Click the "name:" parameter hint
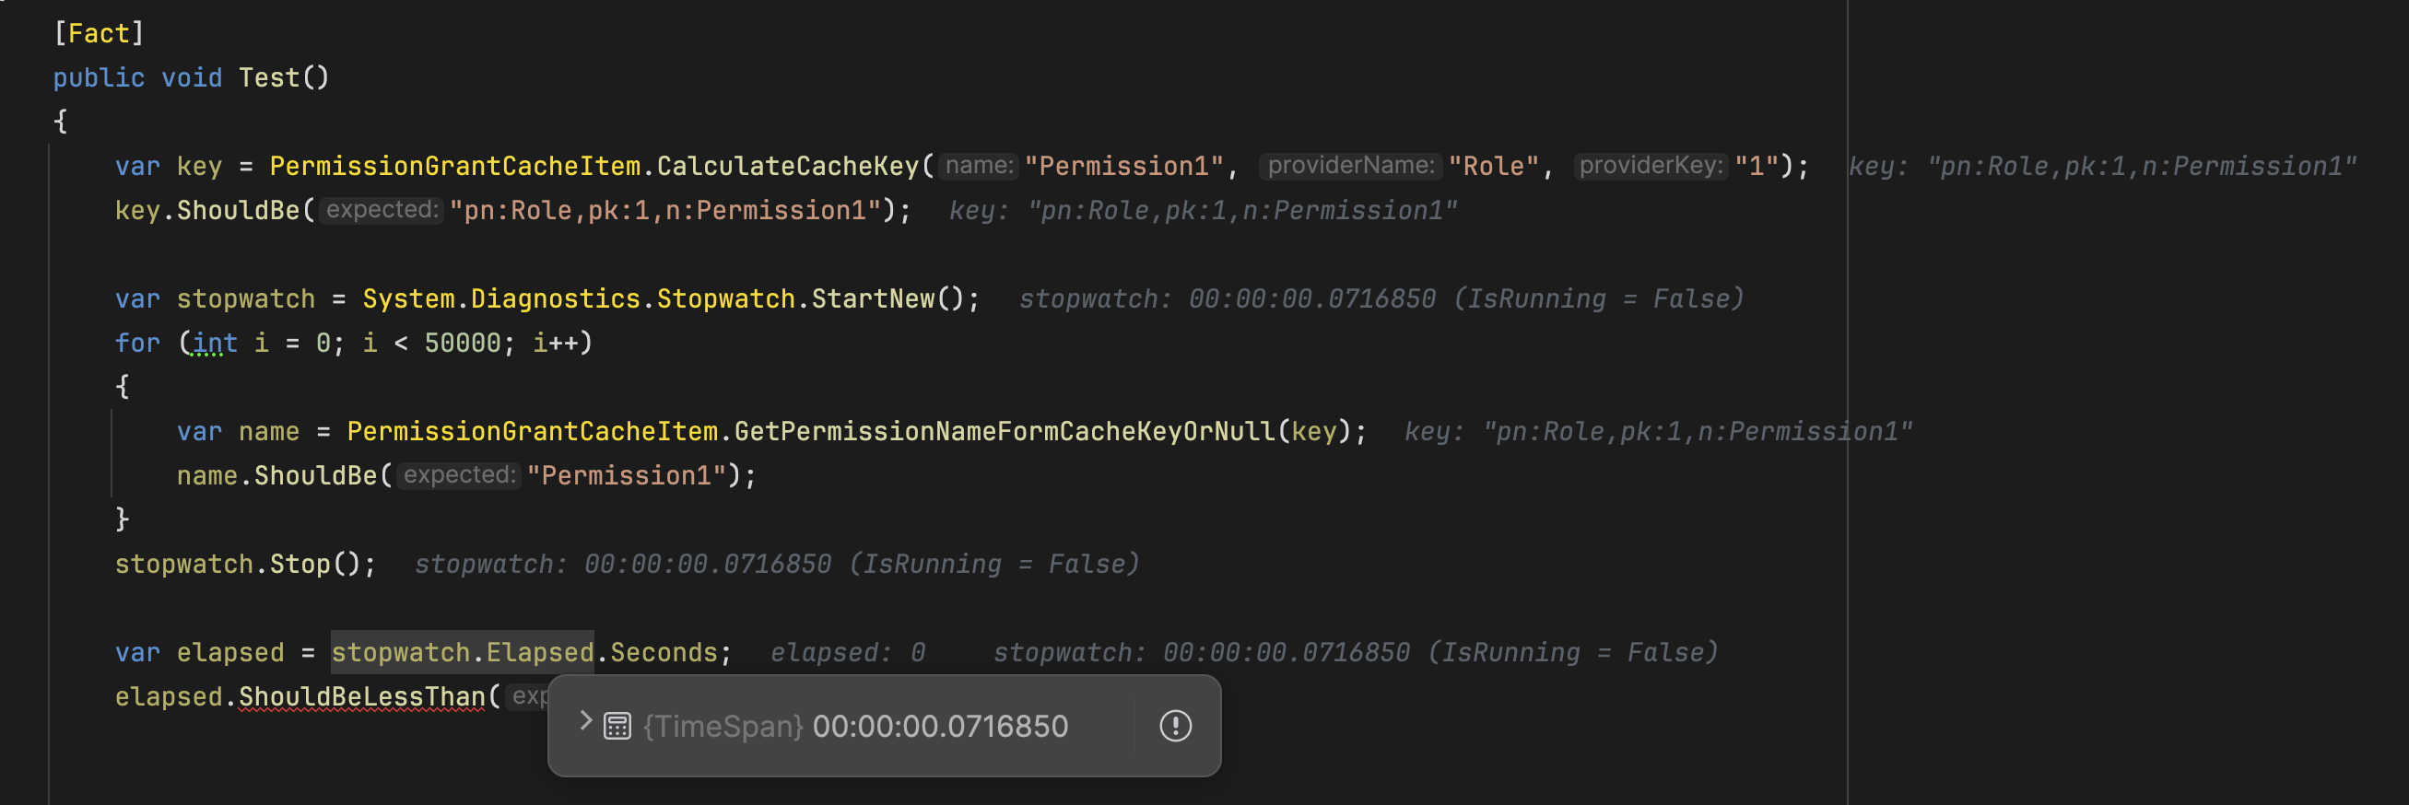 point(978,167)
